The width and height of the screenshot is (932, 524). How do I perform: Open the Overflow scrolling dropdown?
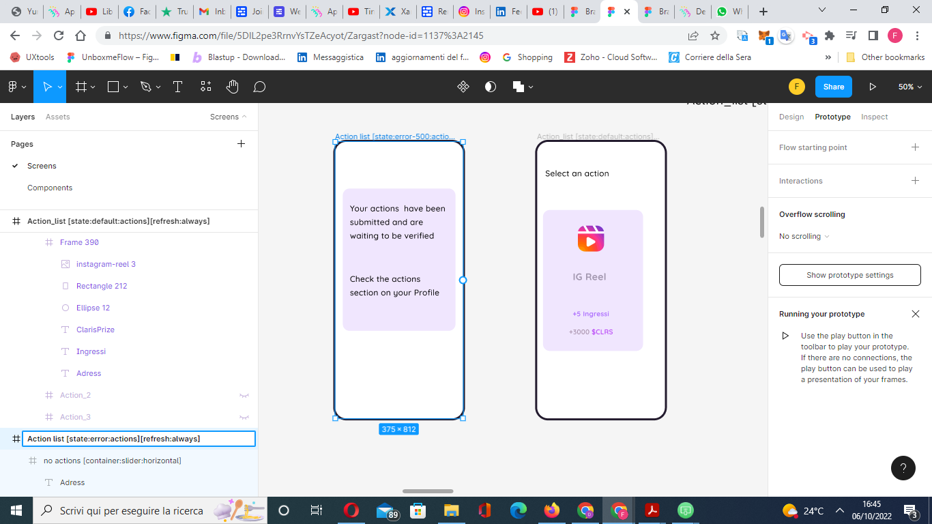[x=804, y=236]
